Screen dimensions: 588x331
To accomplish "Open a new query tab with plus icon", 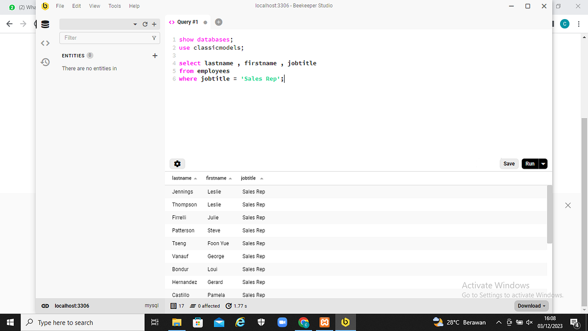I will [x=219, y=22].
